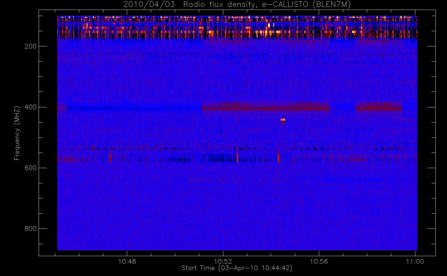Click the 'Frequency (MHz)' axis label
This screenshot has height=276, width=447.
click(17, 133)
